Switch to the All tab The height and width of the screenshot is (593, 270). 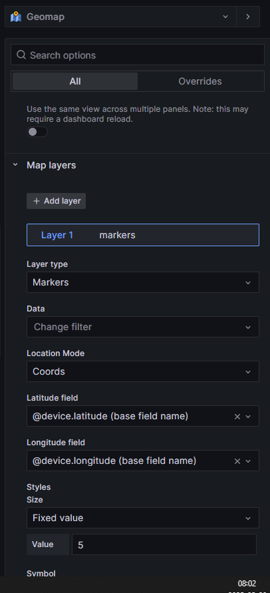coord(75,81)
